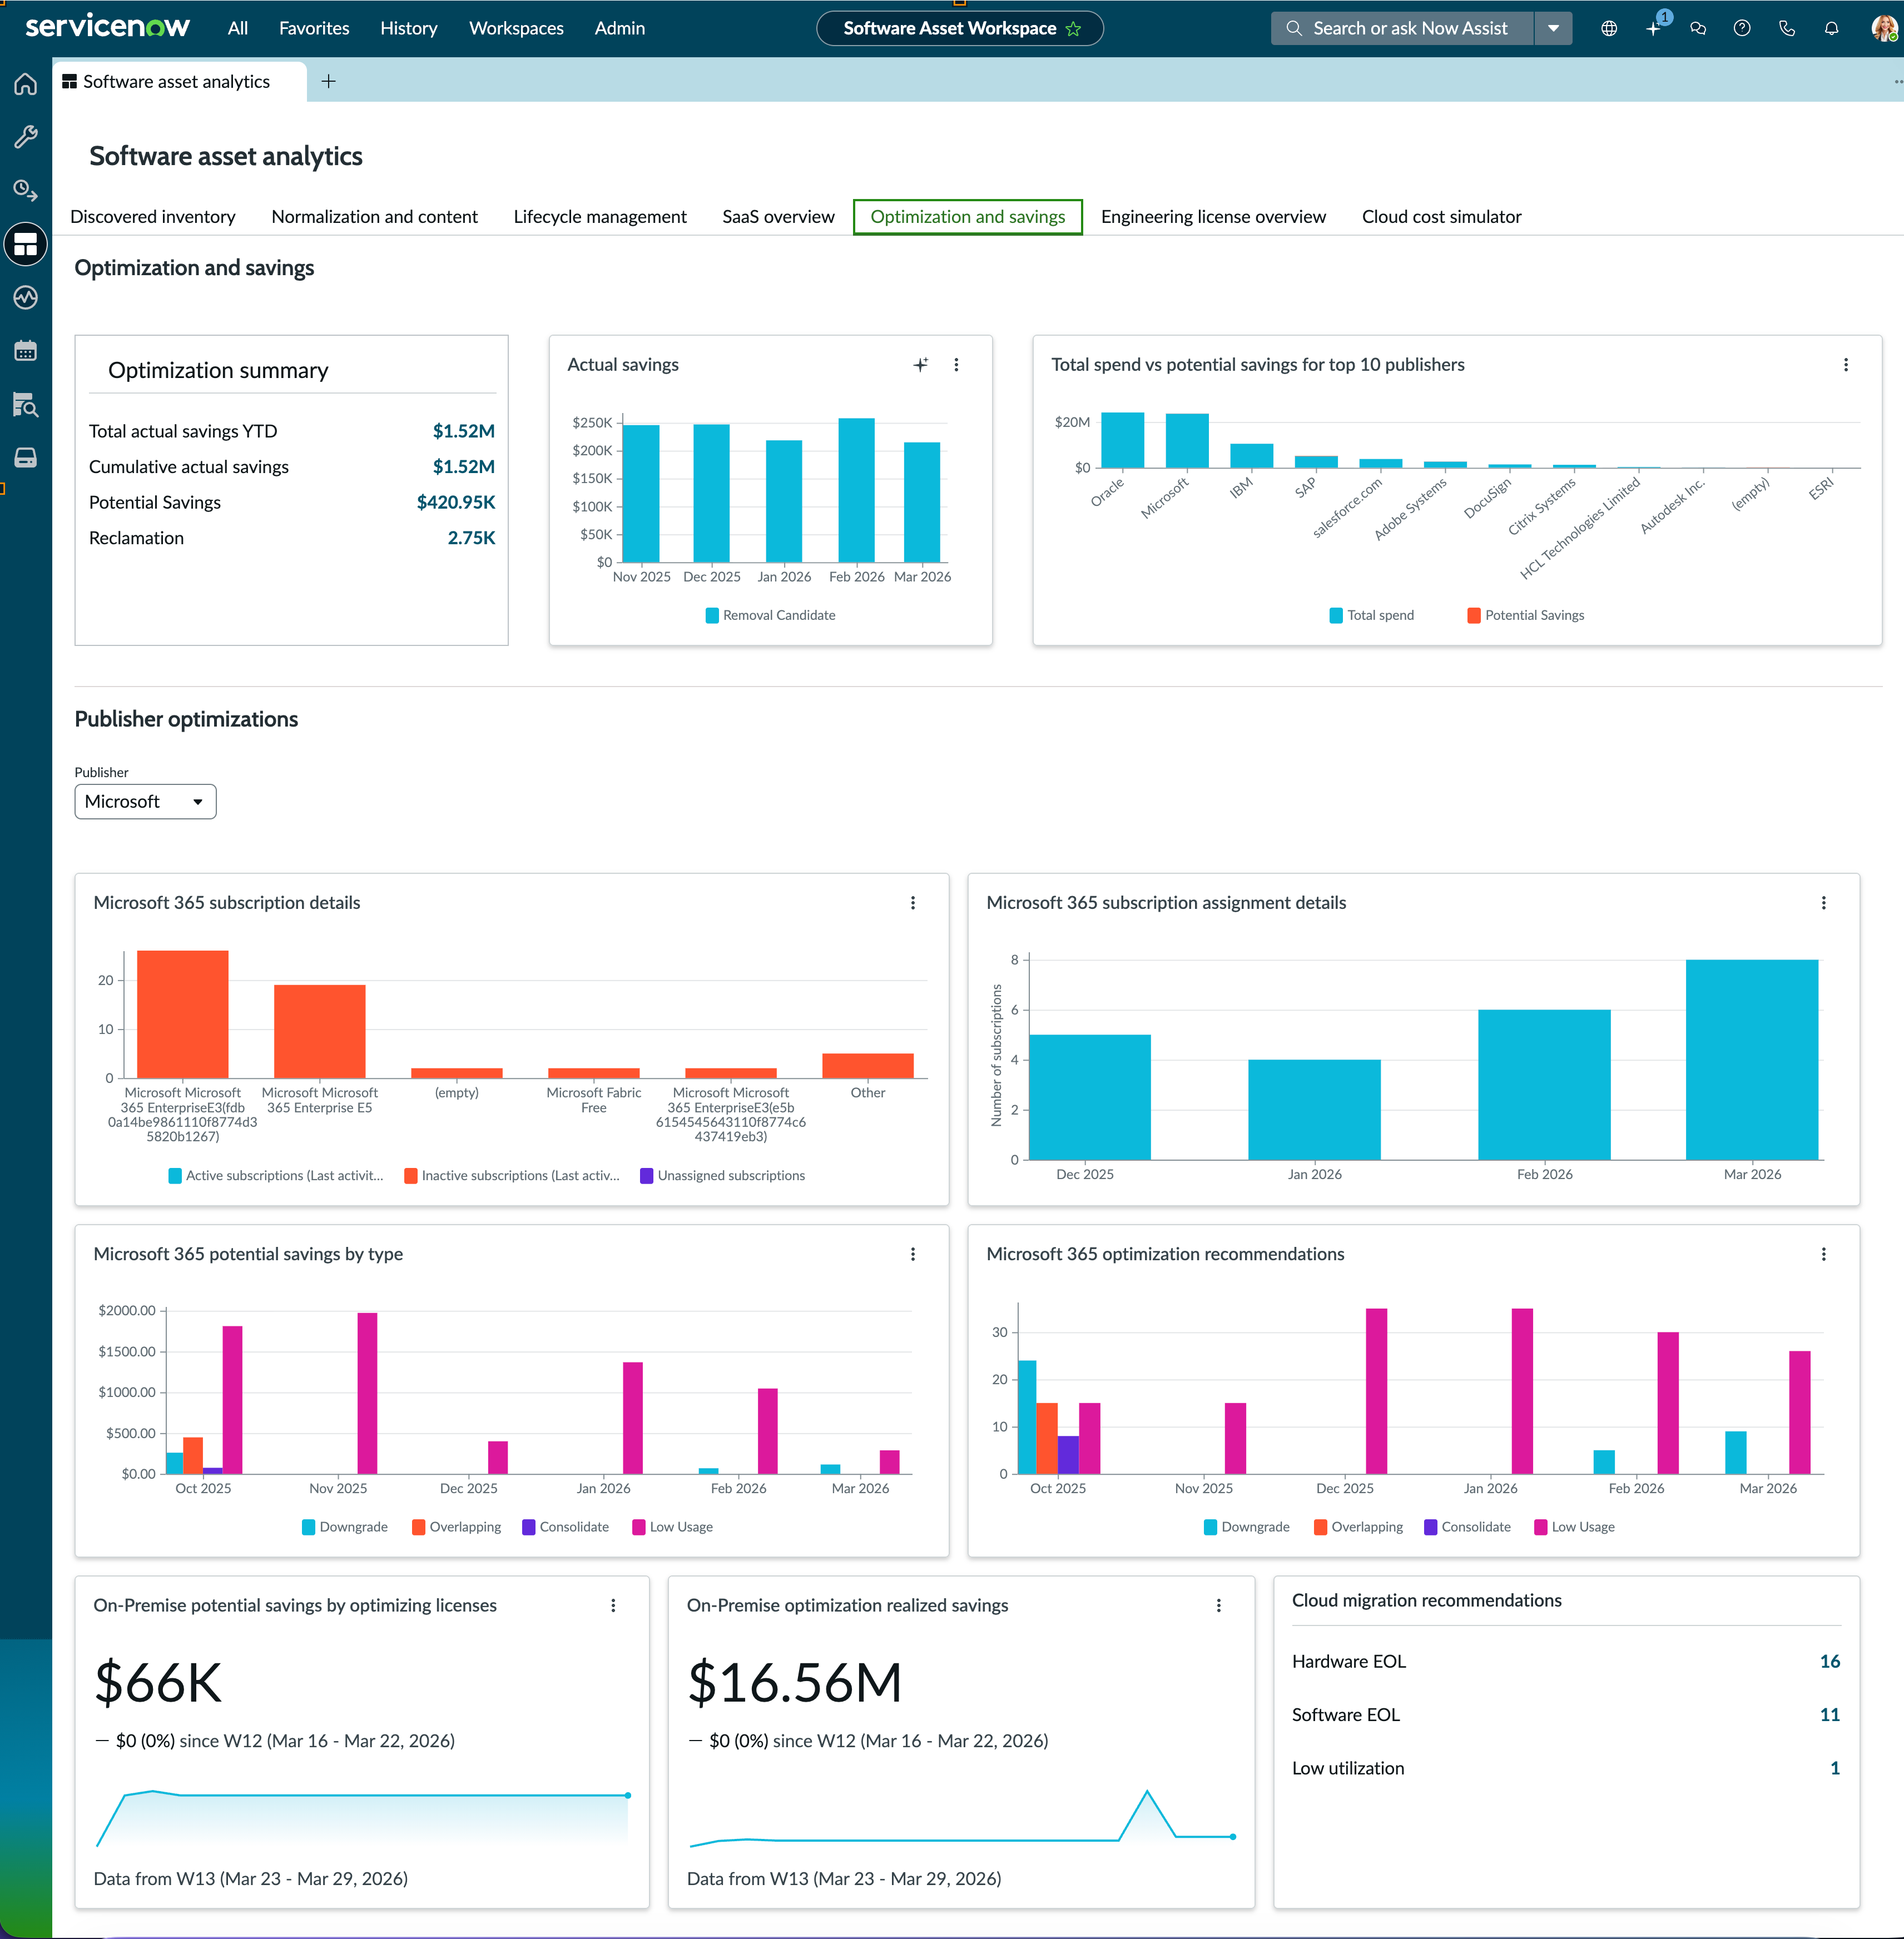
Task: Open Total spend vs potential savings options menu
Action: 1846,365
